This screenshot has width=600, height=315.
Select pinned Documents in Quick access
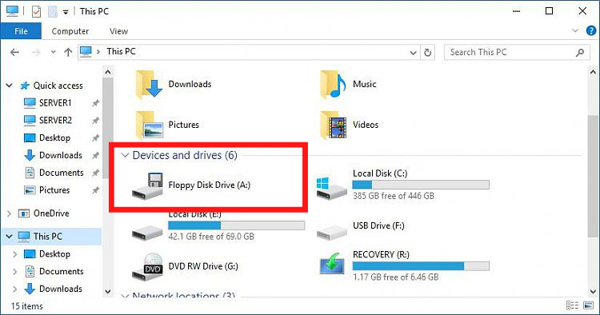tap(62, 173)
